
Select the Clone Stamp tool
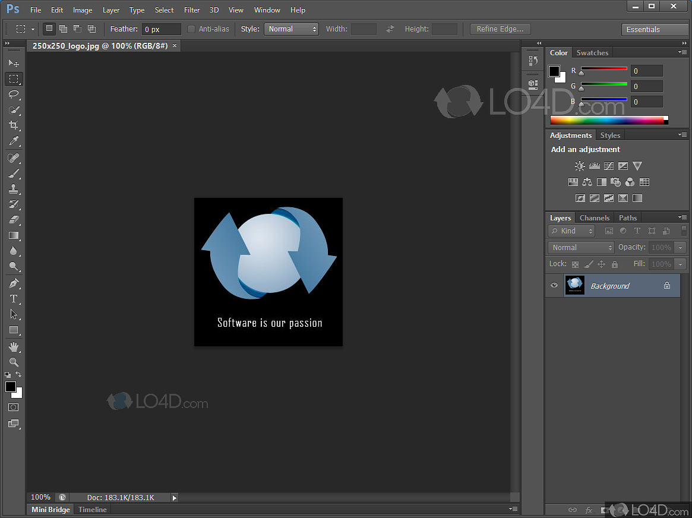click(x=14, y=189)
